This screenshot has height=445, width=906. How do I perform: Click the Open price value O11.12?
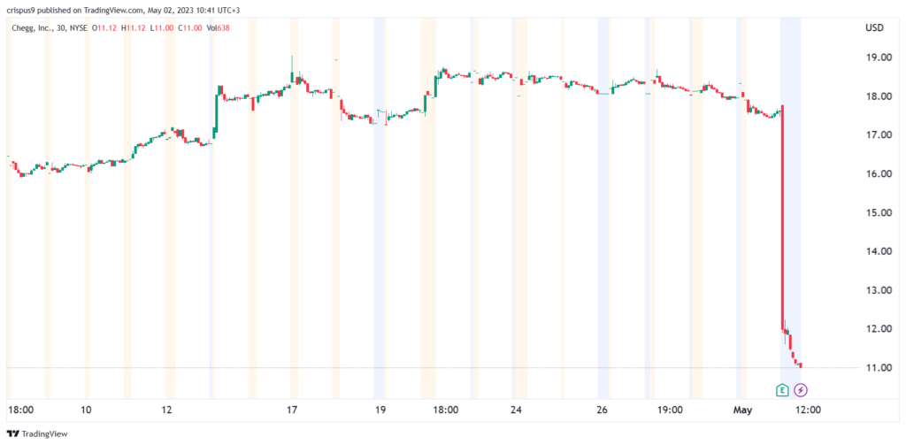coord(104,28)
